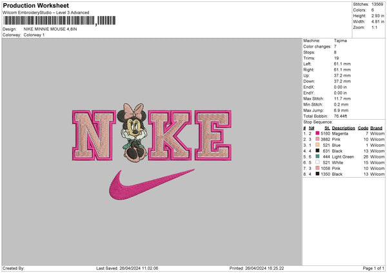Click the 'St.' column header
The width and height of the screenshot is (387, 273).
pos(327,128)
